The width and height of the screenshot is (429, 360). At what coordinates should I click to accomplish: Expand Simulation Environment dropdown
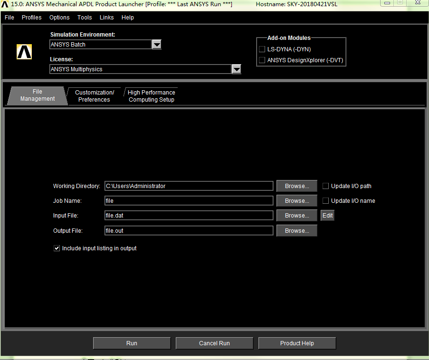pyautogui.click(x=157, y=45)
